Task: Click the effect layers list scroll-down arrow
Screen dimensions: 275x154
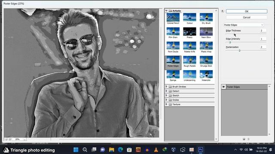Action: (269, 134)
